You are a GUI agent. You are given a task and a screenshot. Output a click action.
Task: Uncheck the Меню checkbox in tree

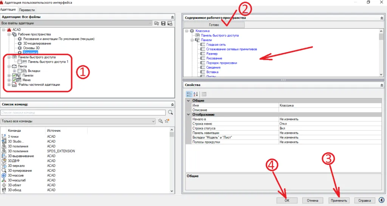(14, 80)
